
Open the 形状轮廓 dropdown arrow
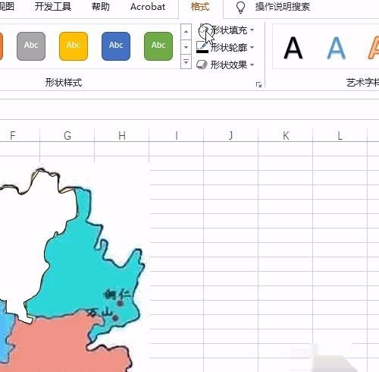pos(252,47)
